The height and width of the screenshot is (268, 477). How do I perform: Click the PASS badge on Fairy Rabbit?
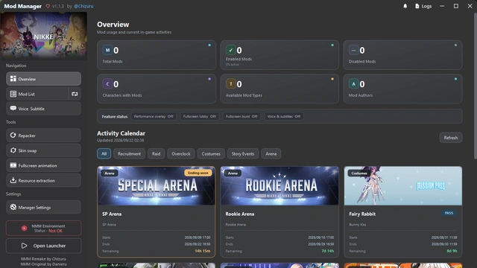click(x=449, y=213)
